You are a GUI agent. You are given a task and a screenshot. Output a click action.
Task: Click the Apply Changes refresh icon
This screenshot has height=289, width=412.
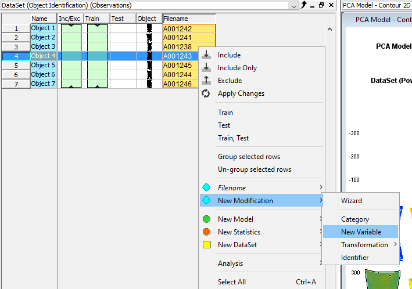coord(206,93)
